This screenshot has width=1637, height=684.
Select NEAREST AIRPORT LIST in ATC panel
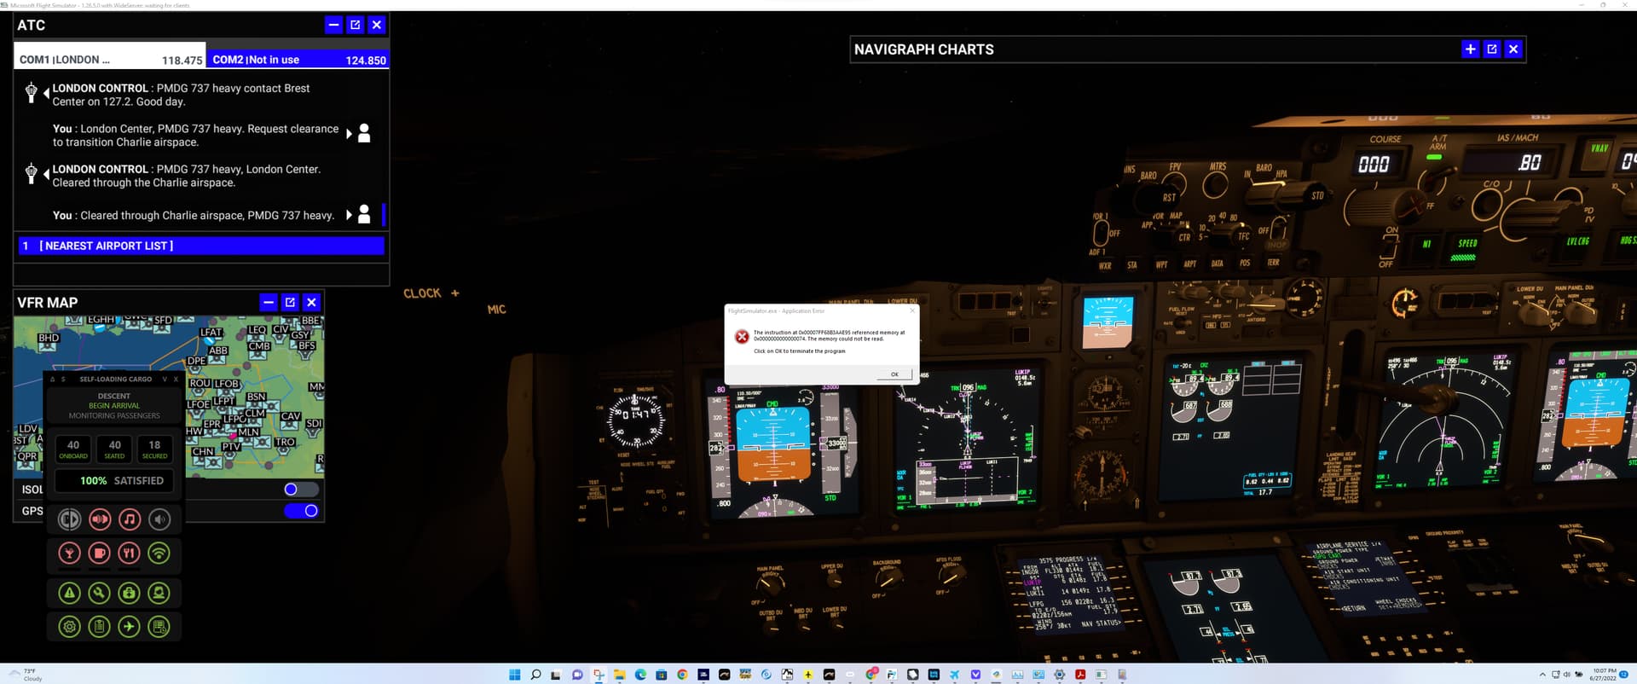coord(201,246)
